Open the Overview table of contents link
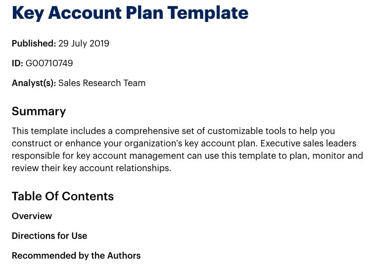The image size is (373, 272). [32, 216]
